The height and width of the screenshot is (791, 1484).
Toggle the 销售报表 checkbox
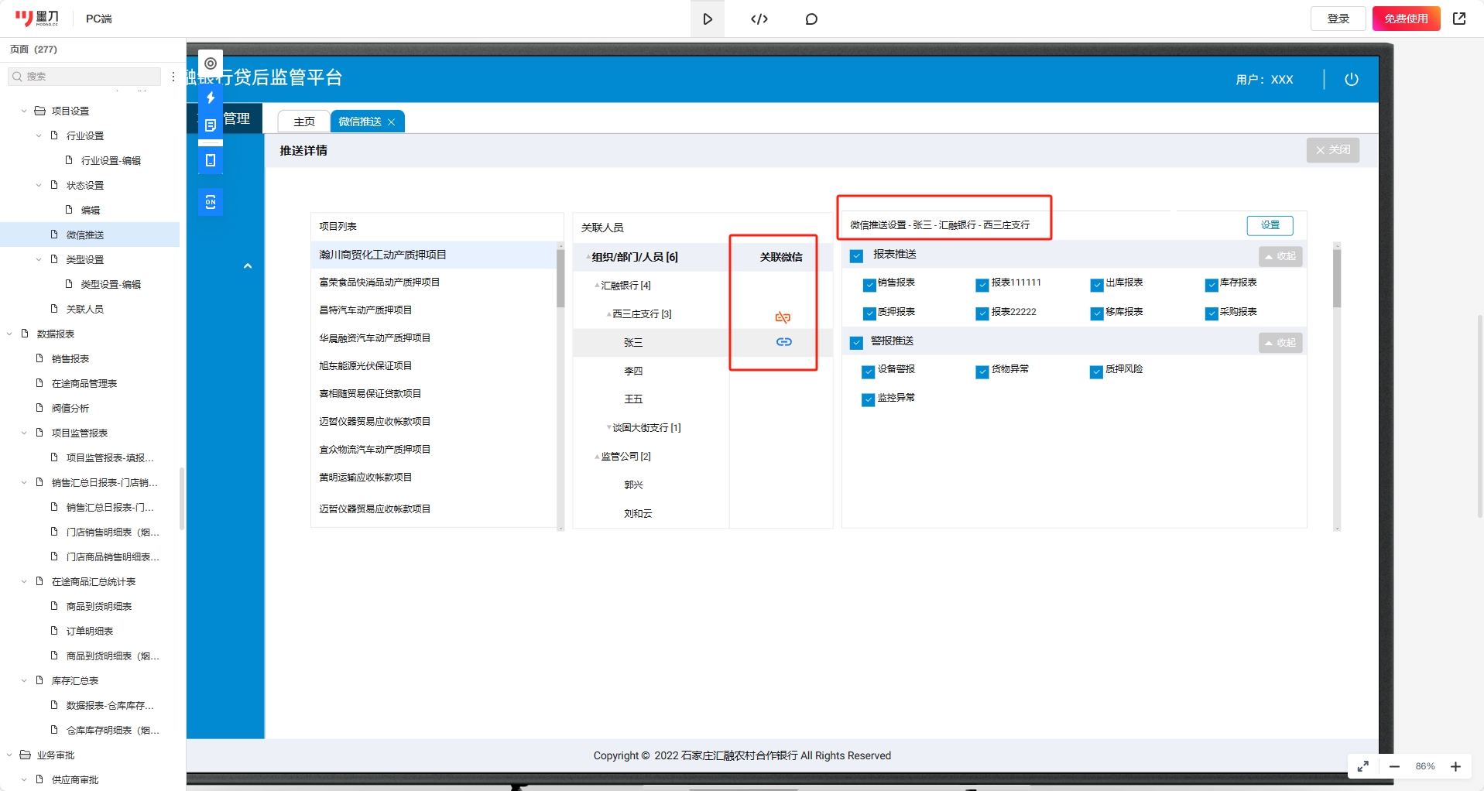869,285
